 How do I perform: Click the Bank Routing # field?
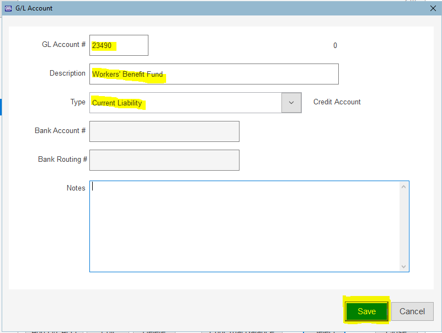coord(164,160)
